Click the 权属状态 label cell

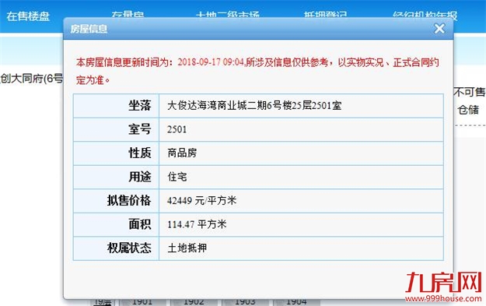click(116, 248)
